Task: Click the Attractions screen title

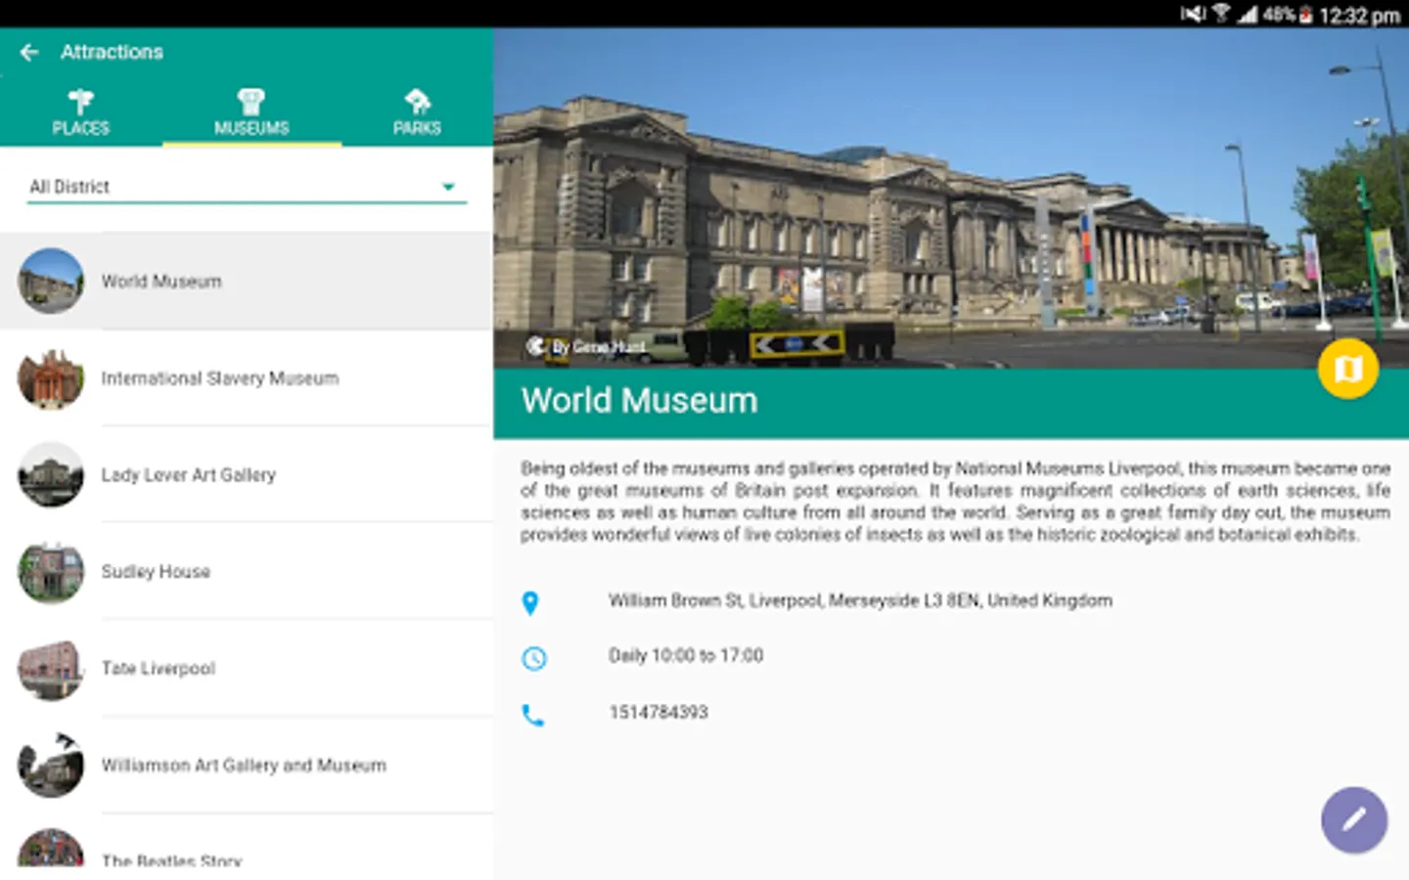Action: [112, 52]
